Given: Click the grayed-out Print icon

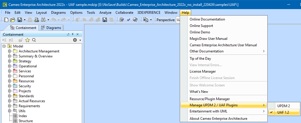Looking at the screenshot, I should [x=30, y=20].
